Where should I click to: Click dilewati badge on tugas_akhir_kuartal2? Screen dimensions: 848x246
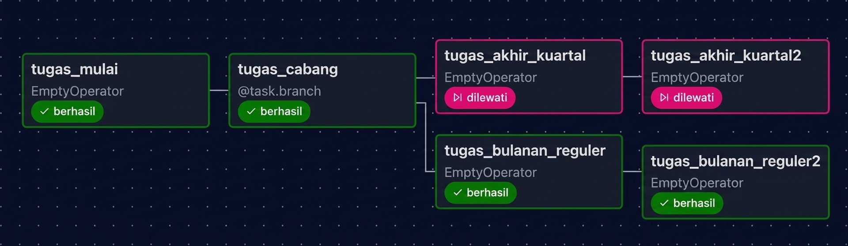(x=686, y=98)
